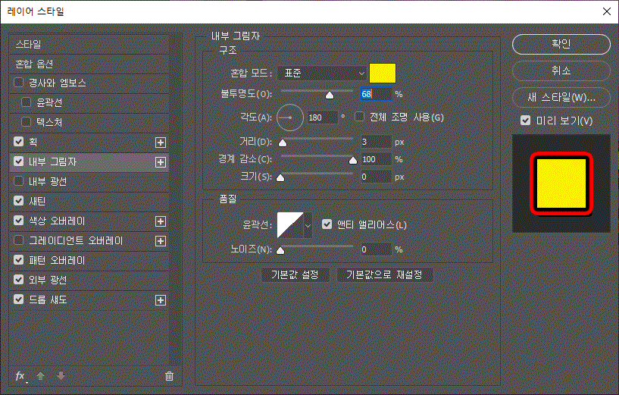Add another 색상 오버레이 with plus icon
619x395 pixels.
[x=161, y=221]
